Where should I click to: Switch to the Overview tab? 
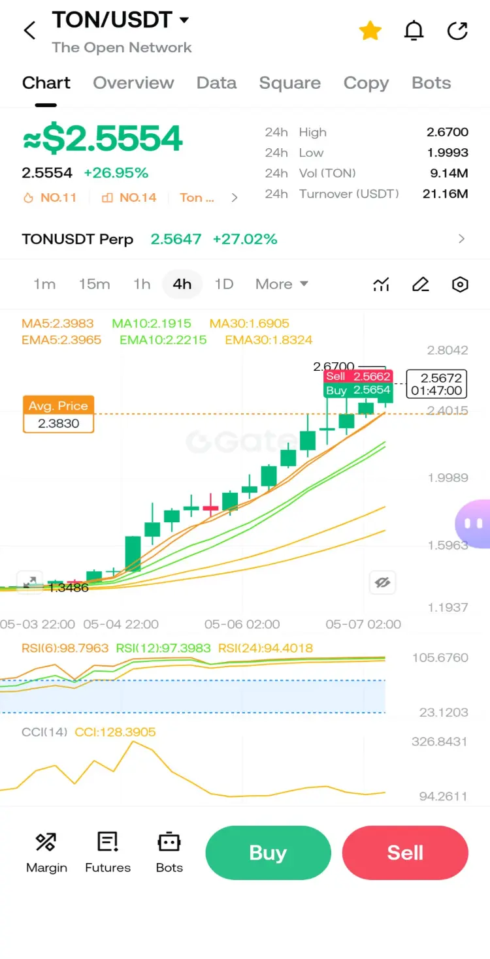pos(133,83)
